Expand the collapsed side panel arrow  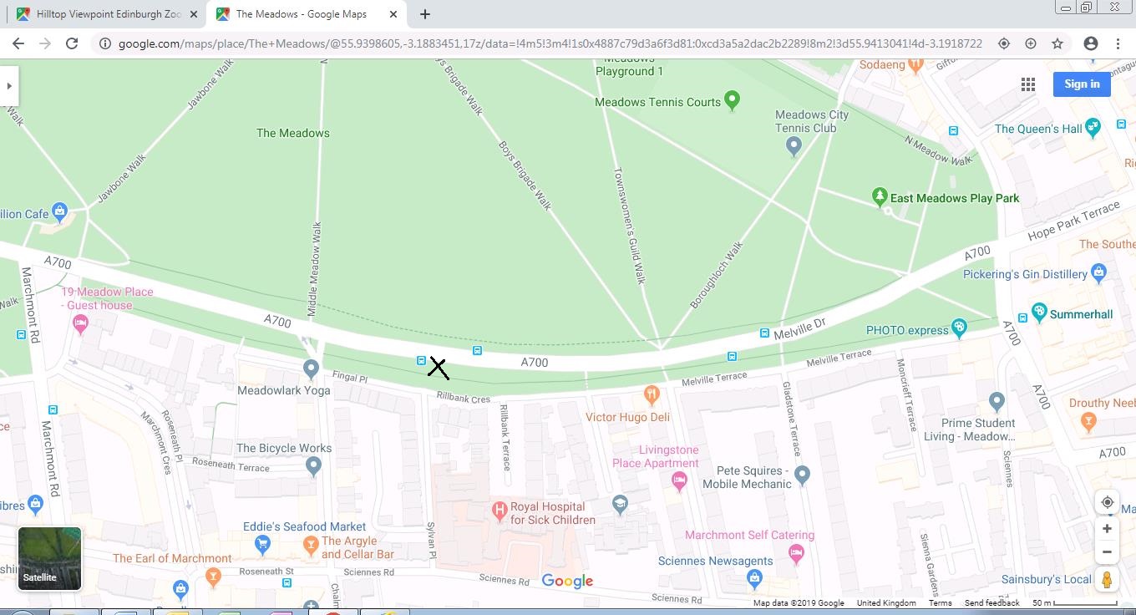coord(9,86)
